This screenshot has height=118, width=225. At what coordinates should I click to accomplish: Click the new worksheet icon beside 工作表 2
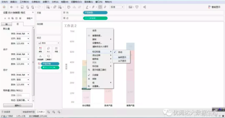point(48,112)
